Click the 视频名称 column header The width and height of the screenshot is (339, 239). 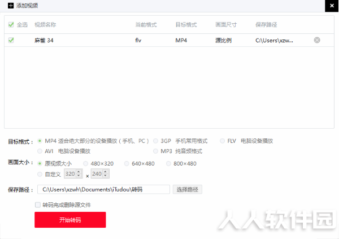point(45,25)
